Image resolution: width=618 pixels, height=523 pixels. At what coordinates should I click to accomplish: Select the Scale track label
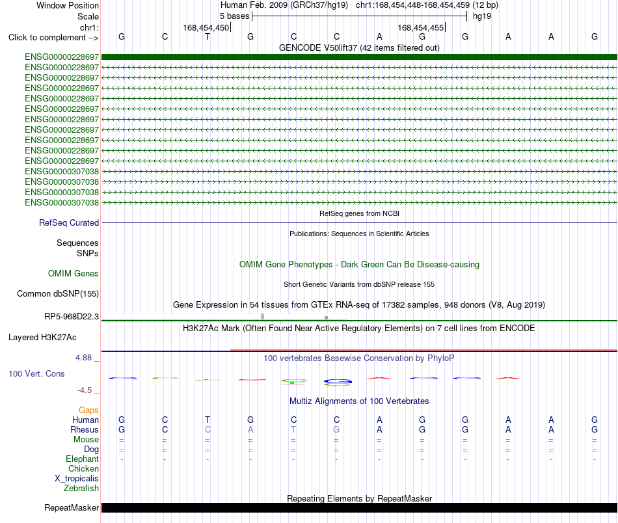pos(88,16)
